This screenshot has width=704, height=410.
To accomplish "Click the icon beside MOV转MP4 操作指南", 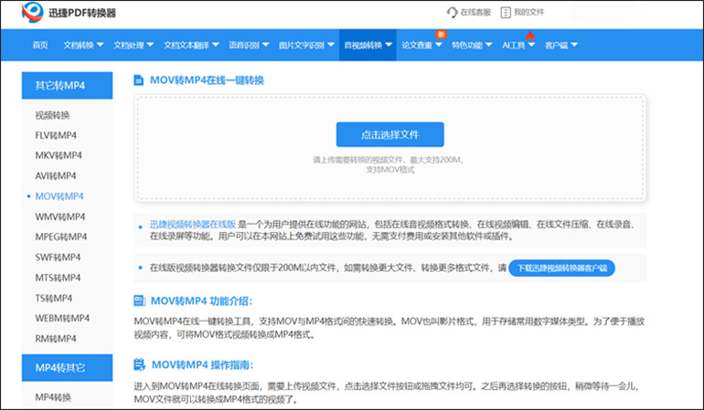I will click(140, 364).
